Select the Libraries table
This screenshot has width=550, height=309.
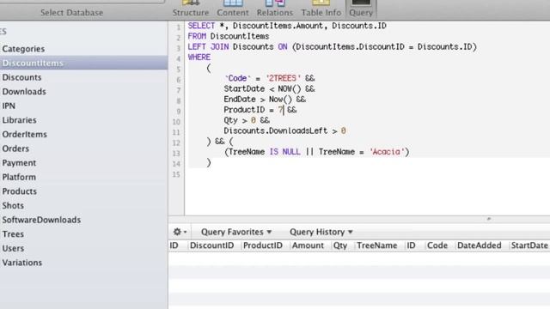tap(84, 120)
